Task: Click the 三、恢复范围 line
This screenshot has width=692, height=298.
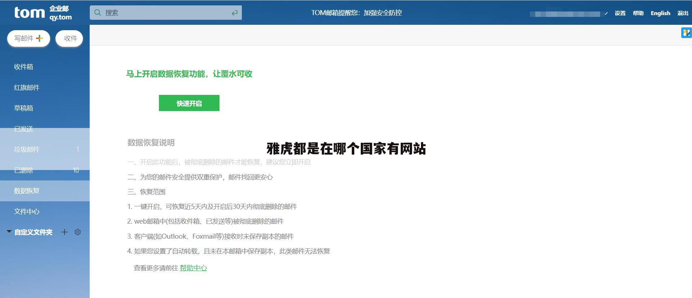Action: pos(146,192)
